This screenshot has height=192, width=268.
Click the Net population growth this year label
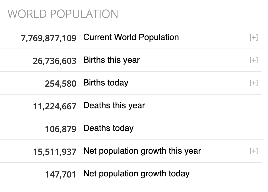click(142, 151)
